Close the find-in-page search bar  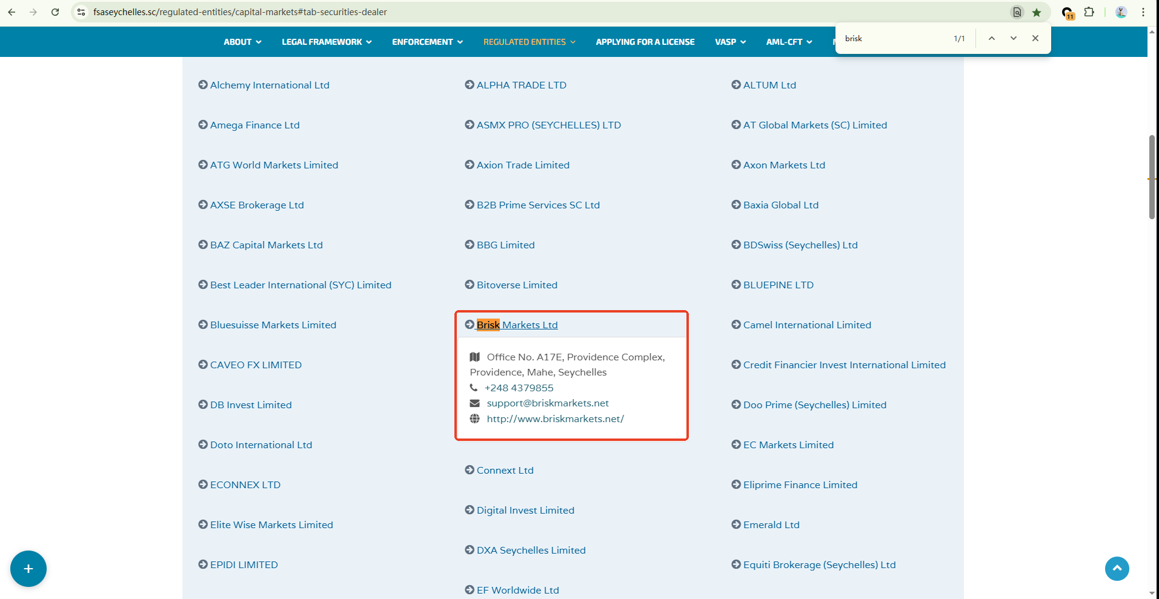pyautogui.click(x=1035, y=38)
